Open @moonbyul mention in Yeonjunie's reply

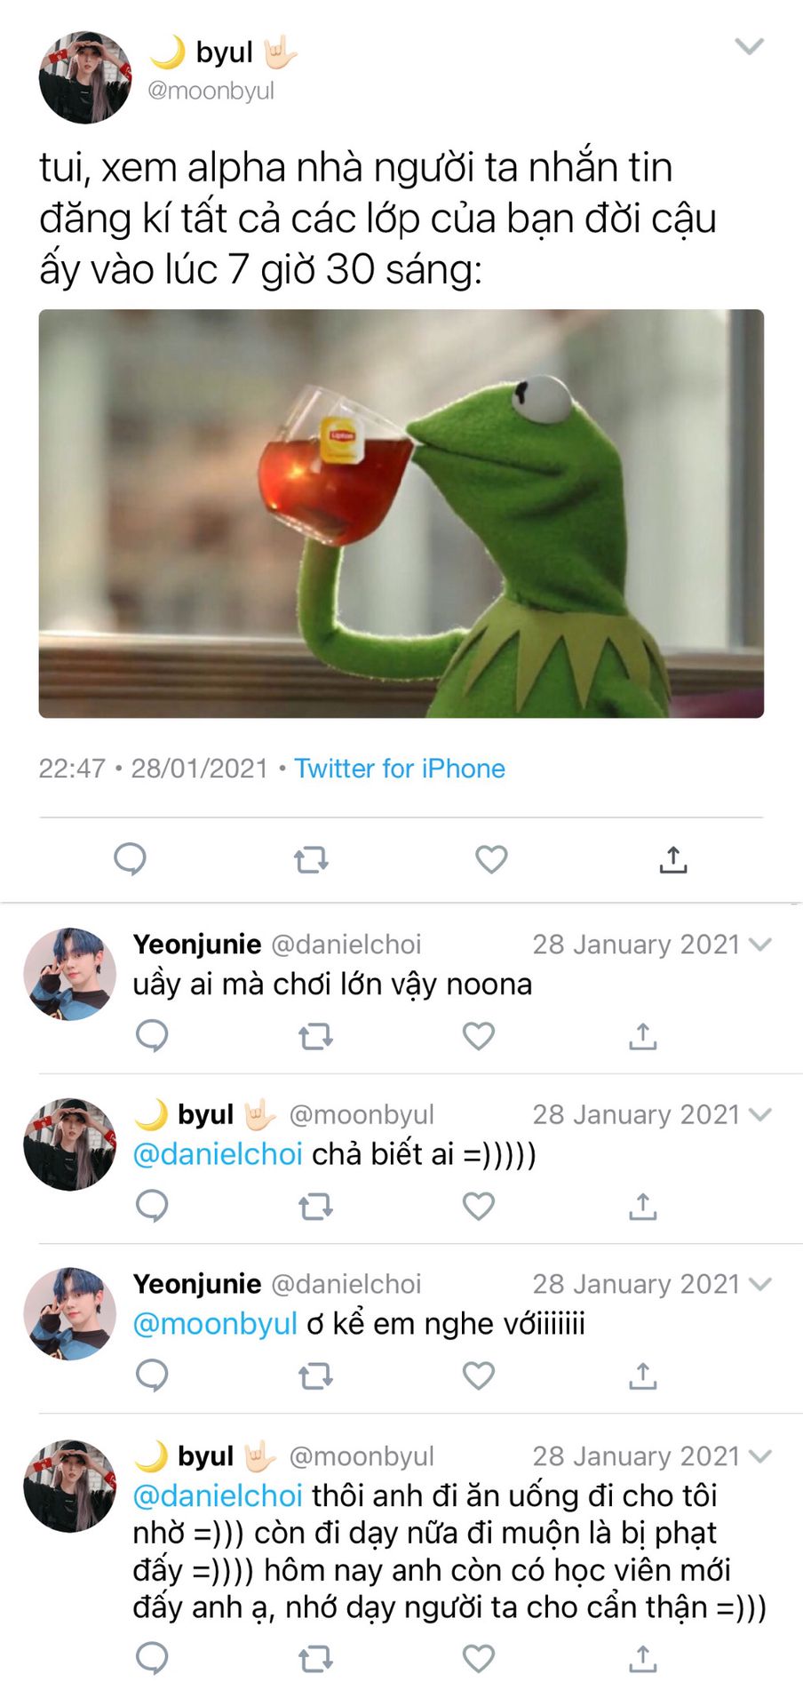215,1323
